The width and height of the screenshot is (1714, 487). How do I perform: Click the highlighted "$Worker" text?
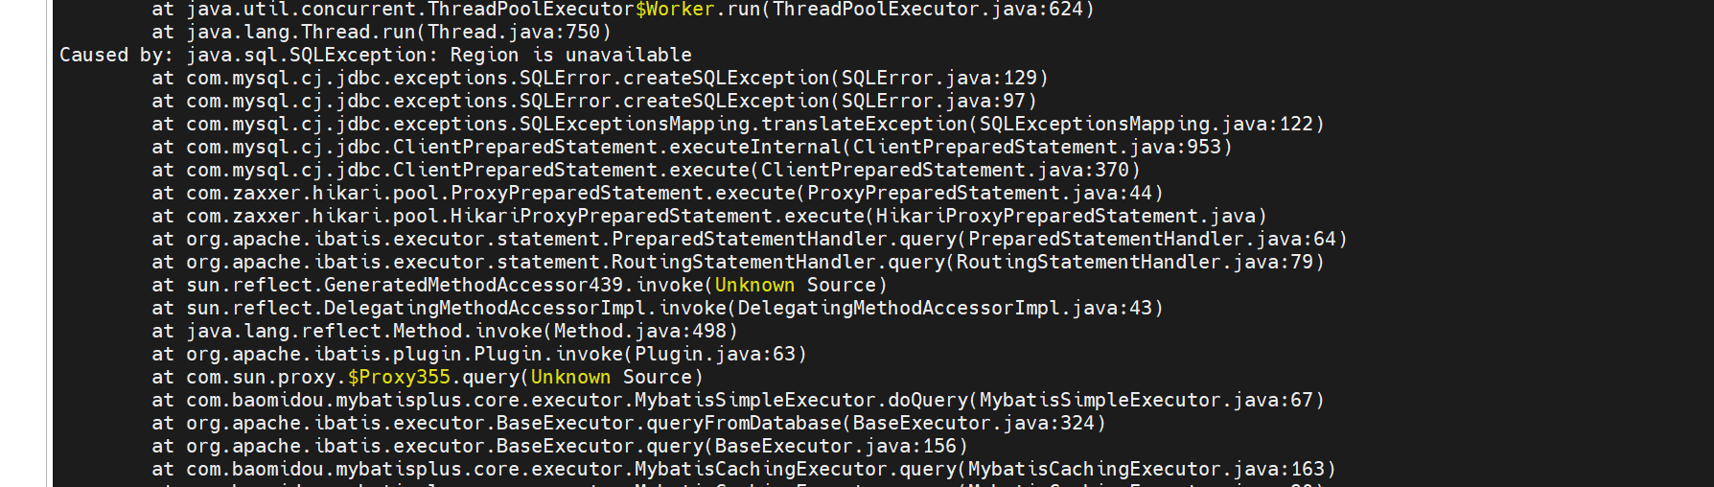tap(675, 10)
